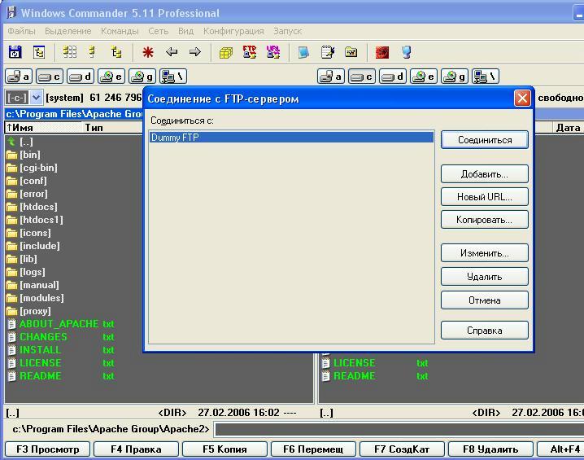Click the yellow cube pack files icon
This screenshot has height=460, width=584.
(225, 53)
